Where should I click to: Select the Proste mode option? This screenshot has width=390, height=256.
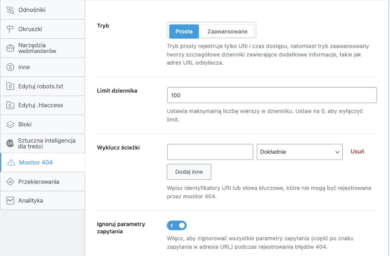pyautogui.click(x=184, y=32)
